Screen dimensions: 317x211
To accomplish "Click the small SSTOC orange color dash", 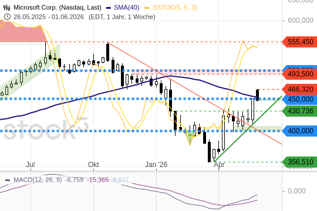I will [x=147, y=8].
